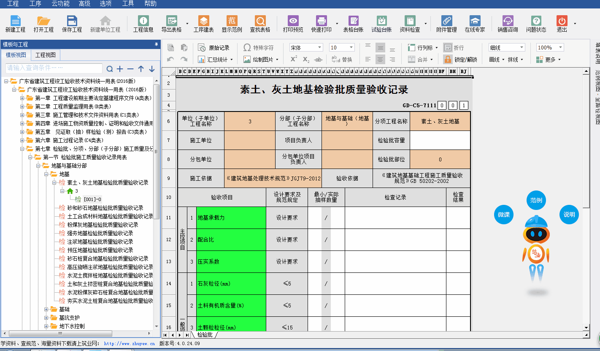600x351 pixels.
Task: Click the 退出 exit icon
Action: tap(562, 24)
